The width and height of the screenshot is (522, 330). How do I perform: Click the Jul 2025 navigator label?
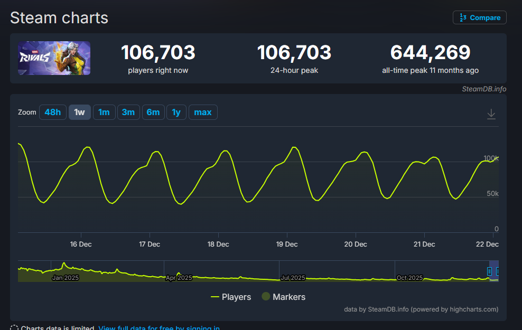(293, 277)
